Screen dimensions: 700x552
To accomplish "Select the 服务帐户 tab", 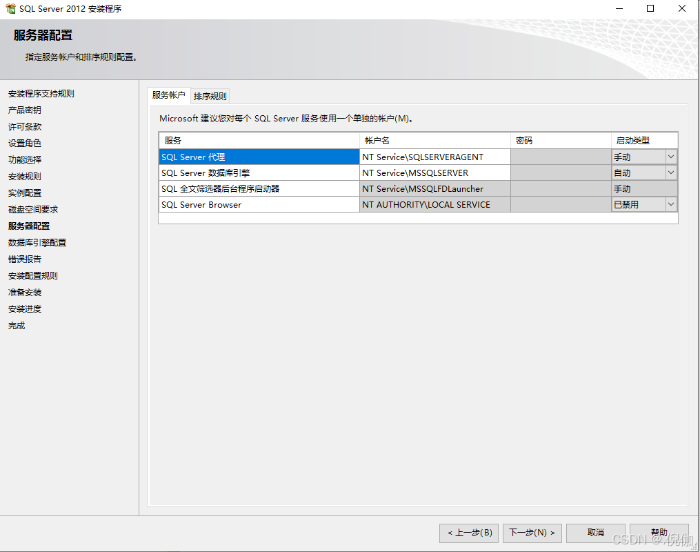I will click(169, 95).
